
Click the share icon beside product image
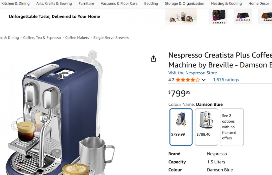(x=153, y=59)
